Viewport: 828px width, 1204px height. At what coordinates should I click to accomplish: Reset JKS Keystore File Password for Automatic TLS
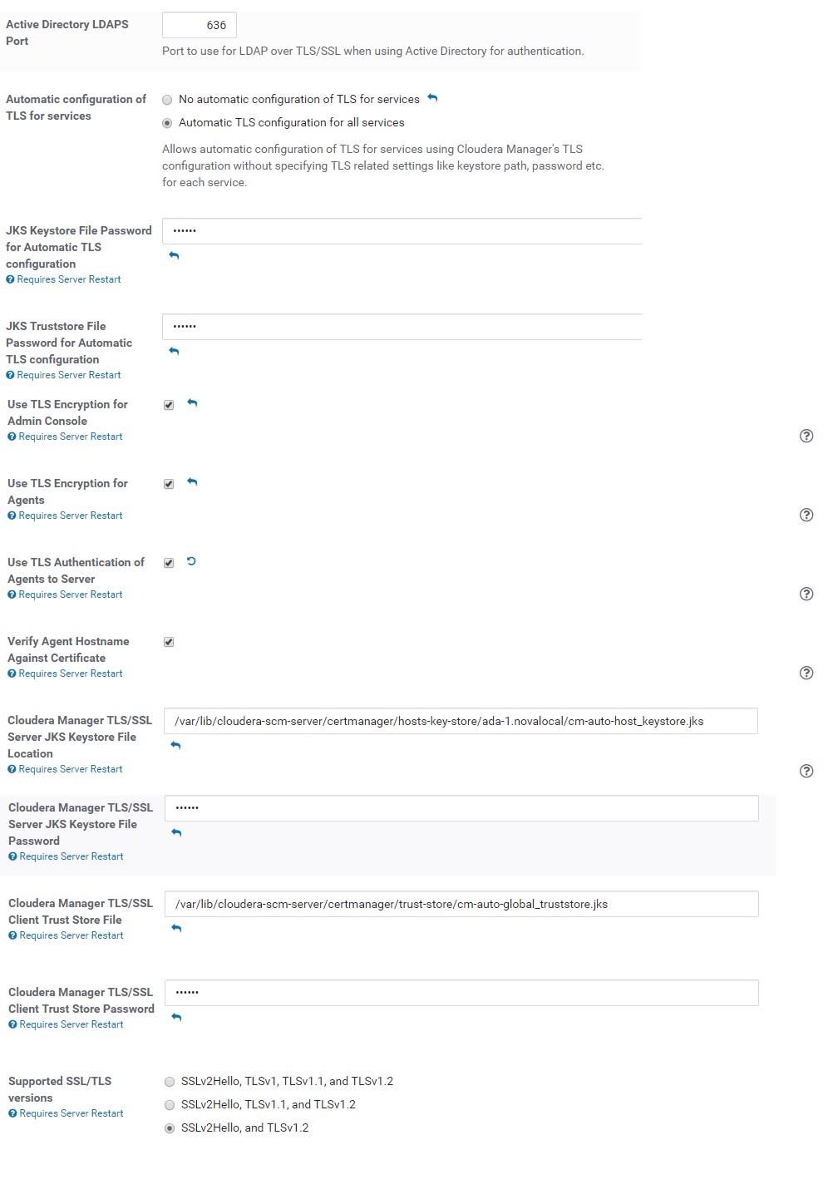(x=174, y=255)
